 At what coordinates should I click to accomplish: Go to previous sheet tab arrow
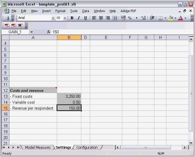9,148
